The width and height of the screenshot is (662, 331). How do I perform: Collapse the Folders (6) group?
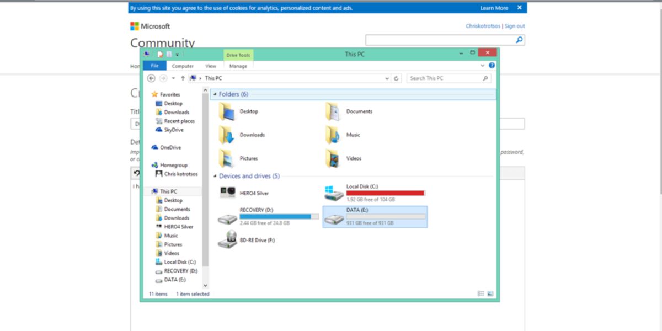(215, 94)
